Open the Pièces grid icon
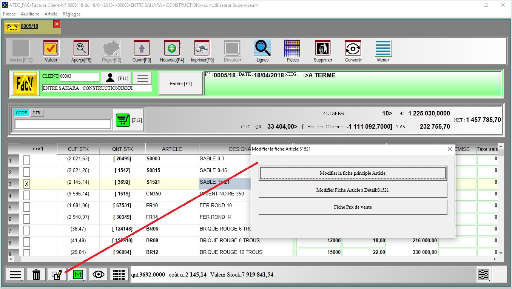Image resolution: width=512 pixels, height=289 pixels. [293, 48]
